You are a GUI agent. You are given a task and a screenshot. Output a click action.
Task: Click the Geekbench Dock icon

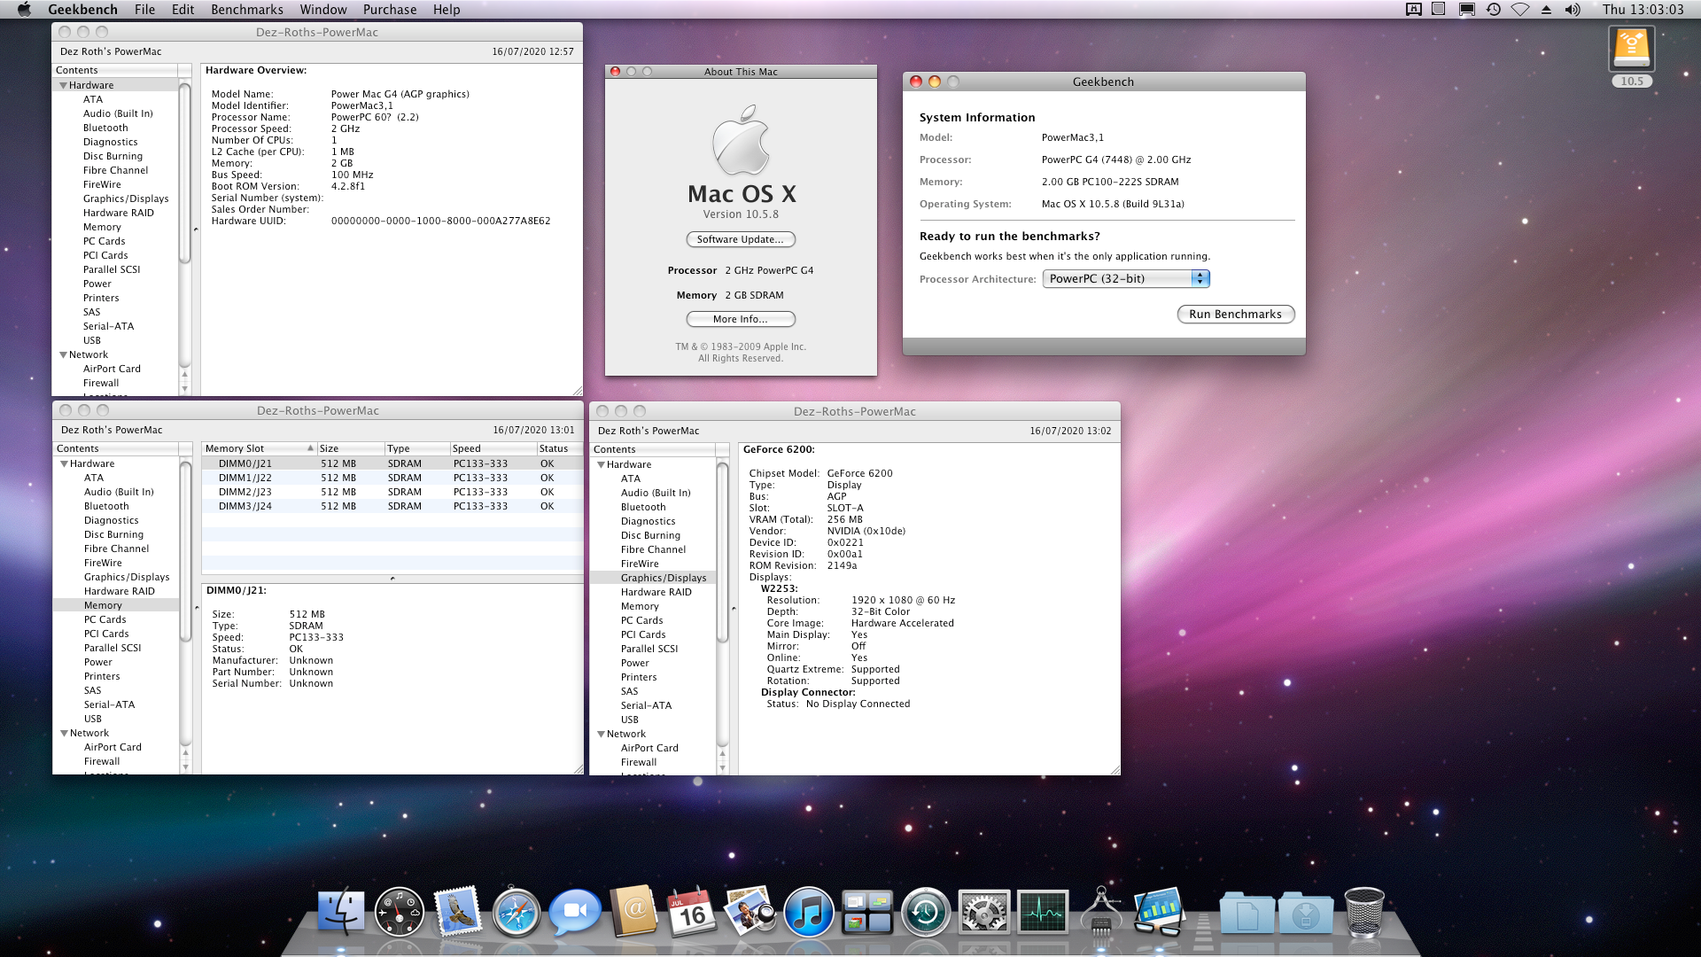click(1159, 912)
